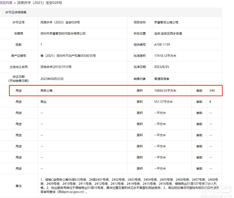This screenshot has height=198, width=234.
Task: Click the 商务公寓 usage cell
Action: coord(46,90)
